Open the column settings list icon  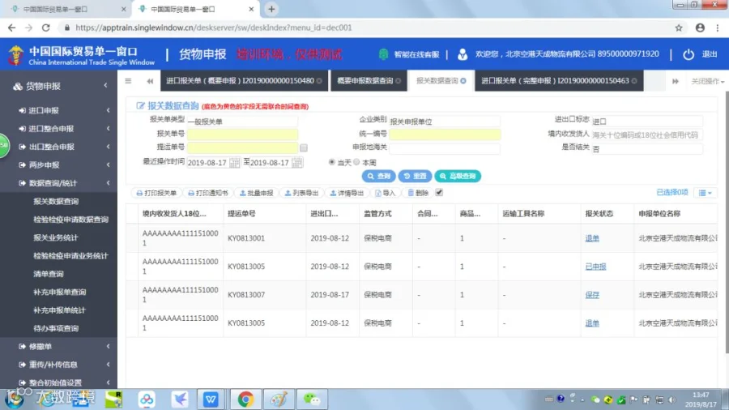tap(705, 193)
